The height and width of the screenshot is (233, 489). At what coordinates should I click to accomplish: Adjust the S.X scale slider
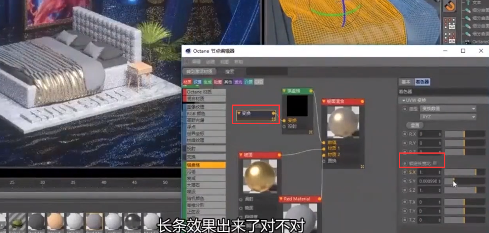pos(464,172)
